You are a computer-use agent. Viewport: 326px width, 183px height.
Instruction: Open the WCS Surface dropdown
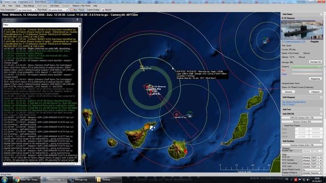pos(312,161)
